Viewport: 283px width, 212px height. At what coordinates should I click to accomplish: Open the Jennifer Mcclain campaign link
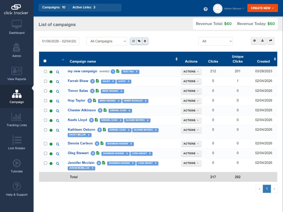pos(81,163)
